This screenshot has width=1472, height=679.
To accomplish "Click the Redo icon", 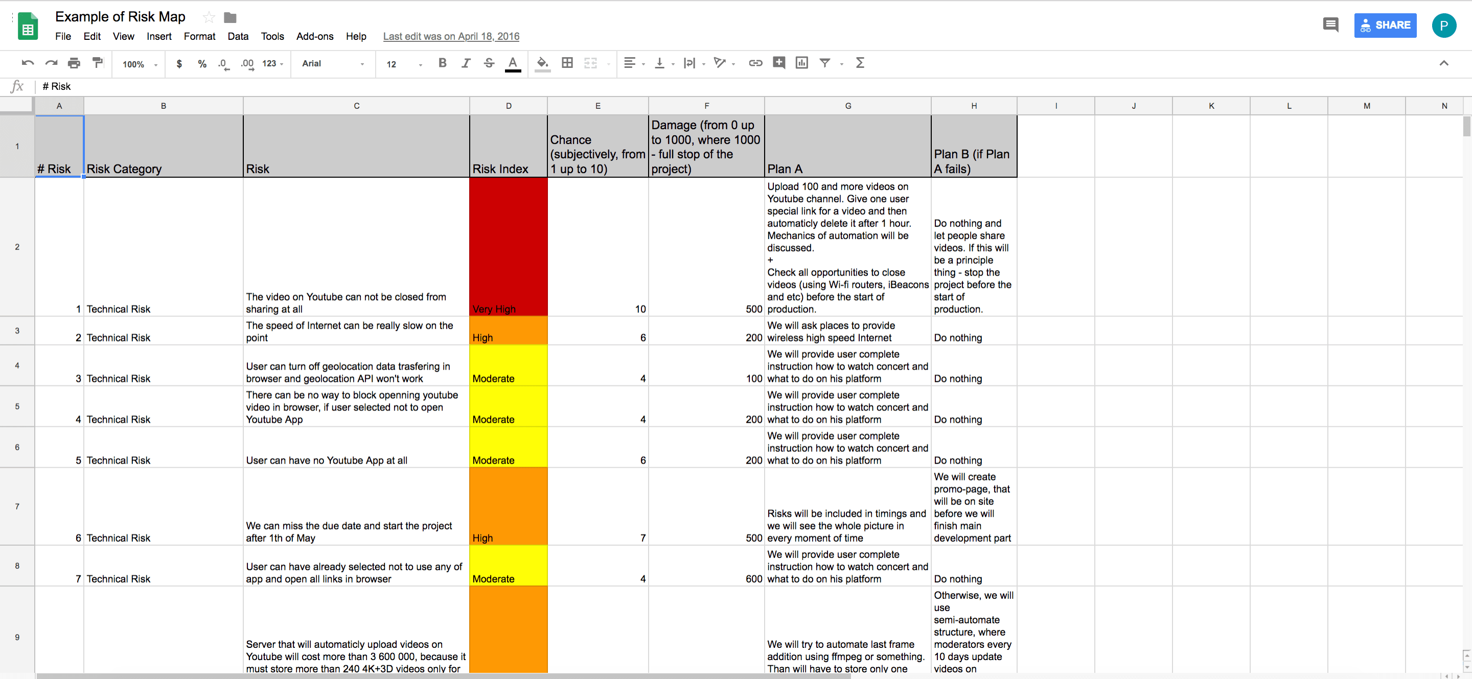I will 52,63.
